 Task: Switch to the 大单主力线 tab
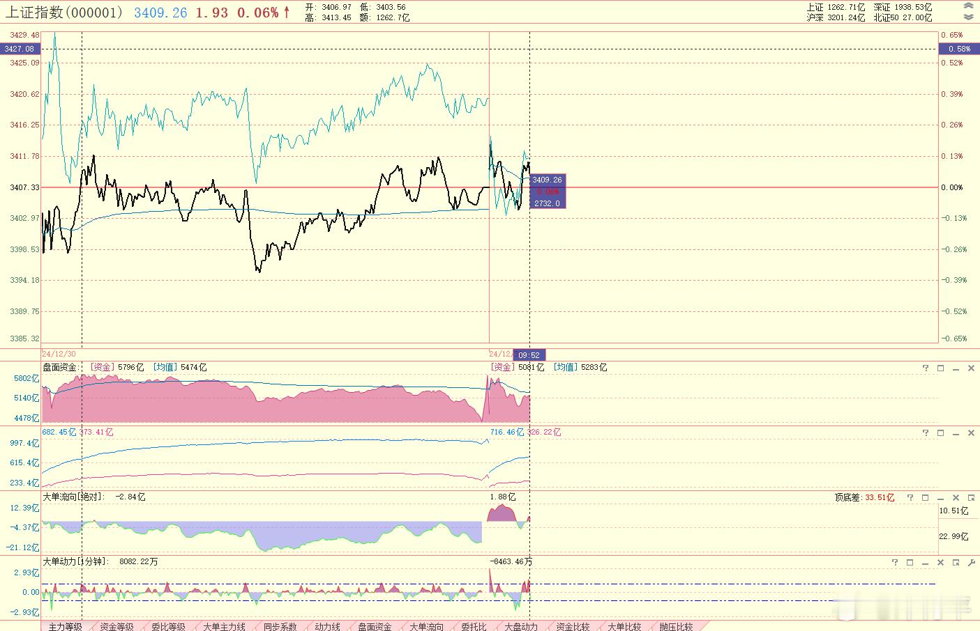[224, 626]
